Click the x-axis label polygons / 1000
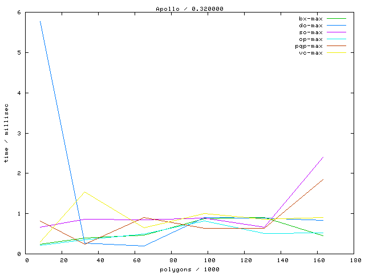365x273 pixels. click(x=189, y=269)
